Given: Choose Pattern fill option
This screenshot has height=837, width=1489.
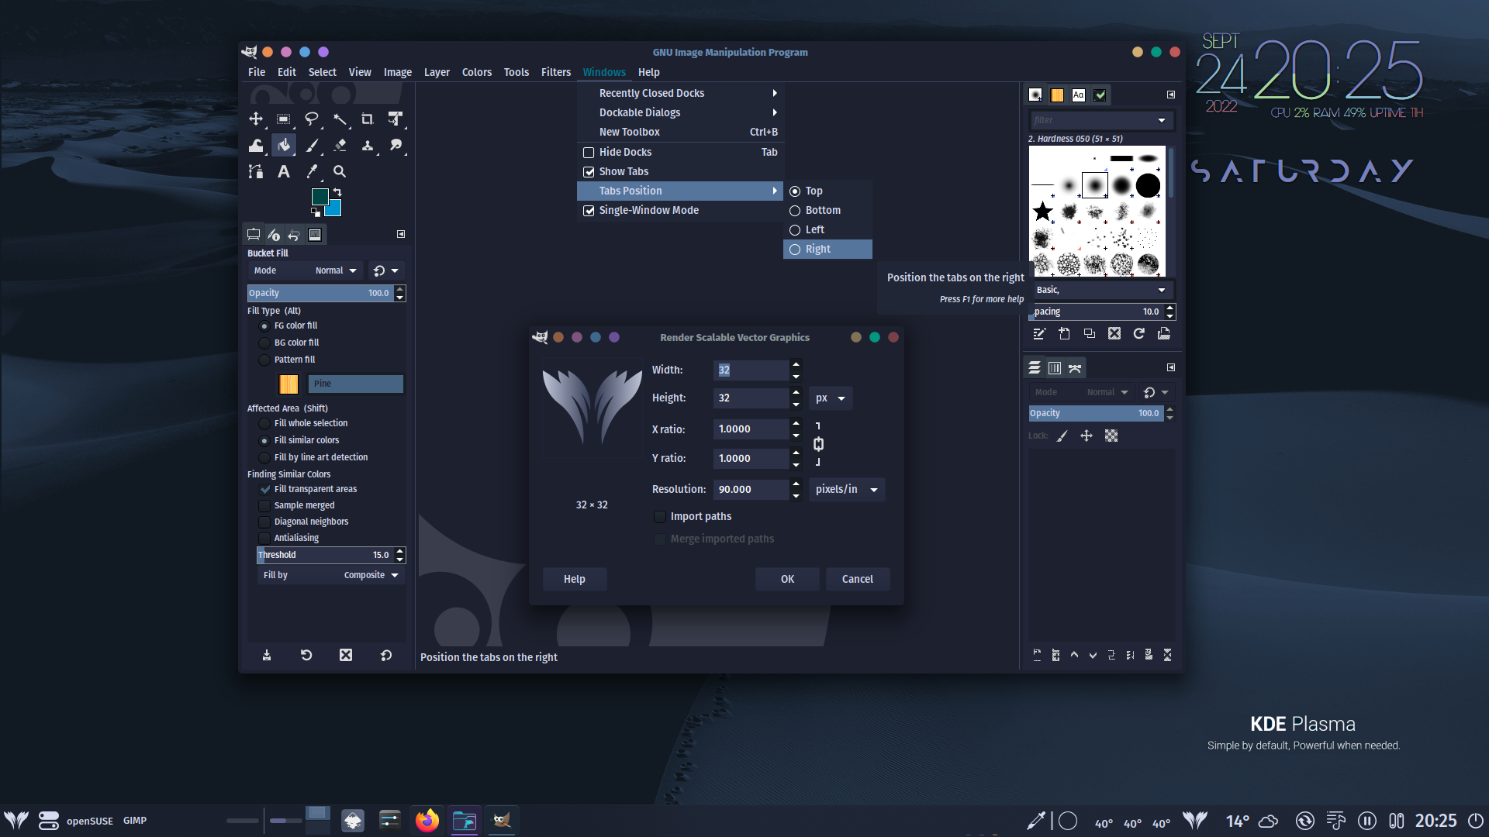Looking at the screenshot, I should click(264, 360).
